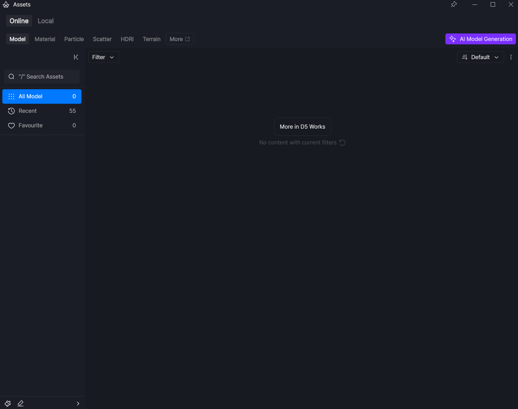The image size is (518, 409).
Task: Expand the bottom panel chevron arrow
Action: [78, 403]
